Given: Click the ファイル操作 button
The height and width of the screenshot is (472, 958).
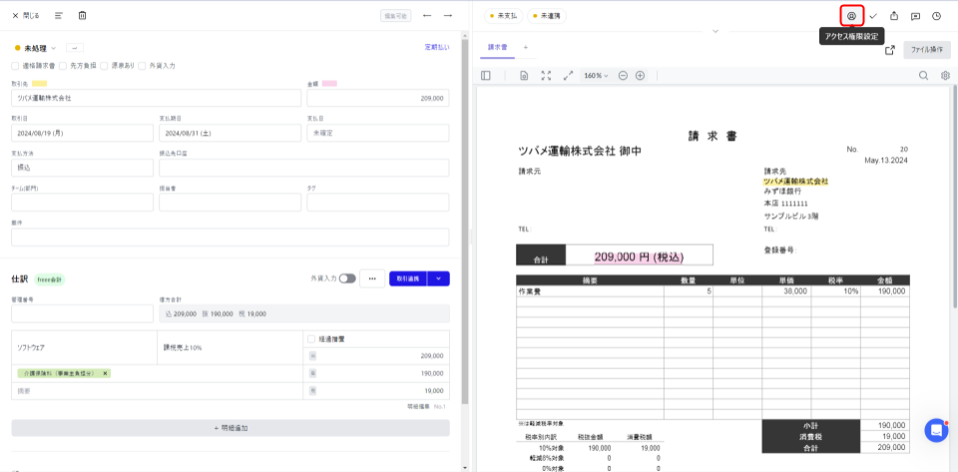Looking at the screenshot, I should click(927, 50).
